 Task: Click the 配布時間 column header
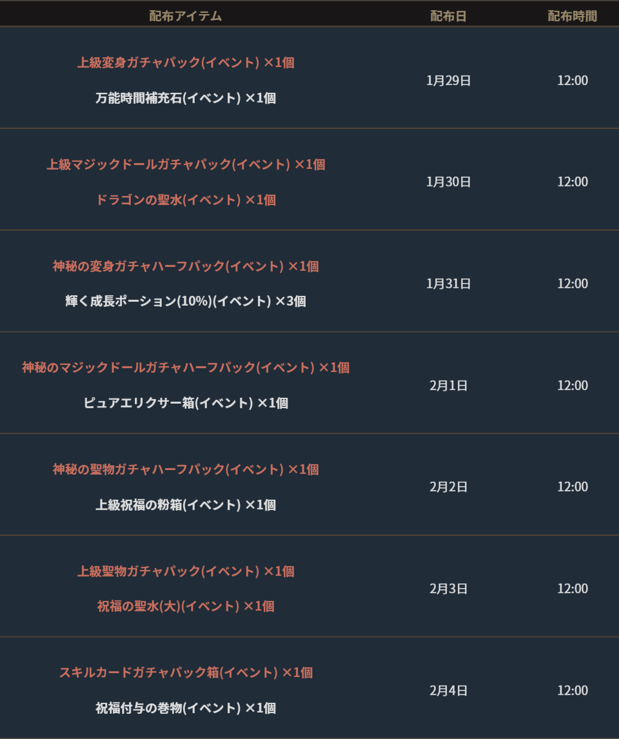point(572,16)
